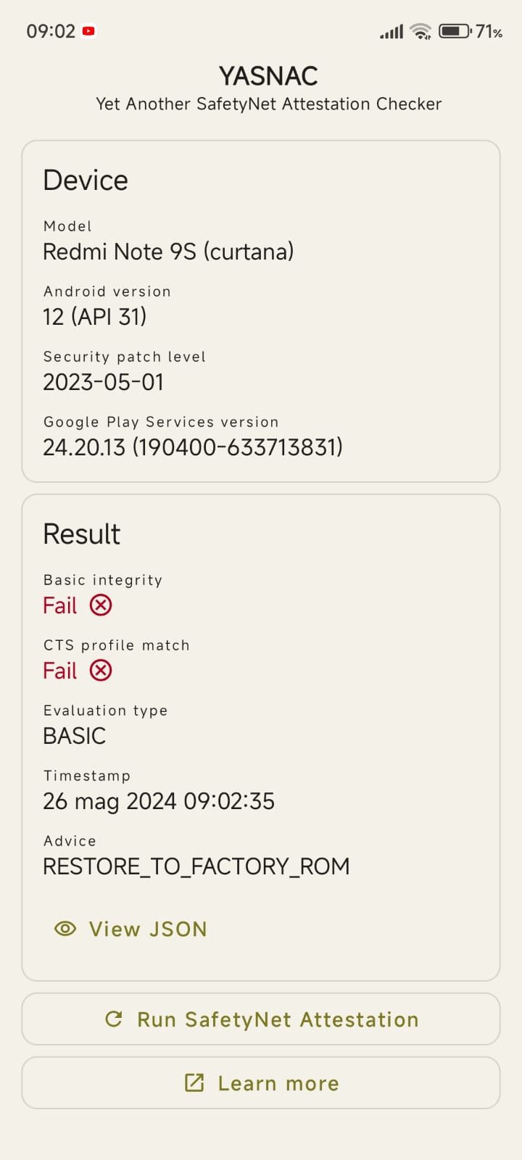Tap the RESTORE_TO_FACTORY_ROM advice text
The image size is (522, 1160).
click(x=196, y=866)
